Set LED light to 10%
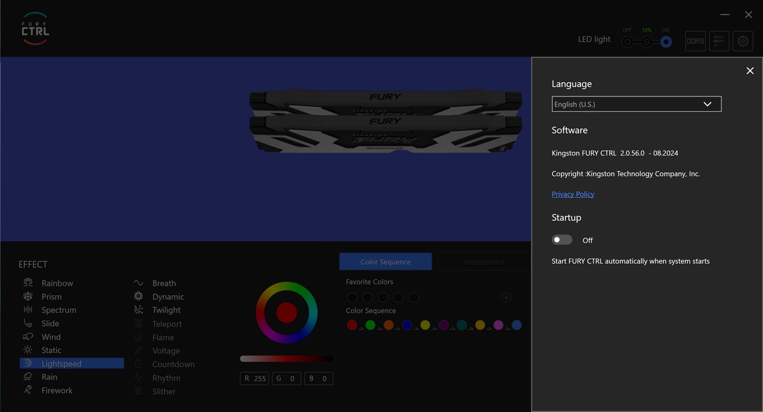The image size is (763, 412). coord(647,42)
